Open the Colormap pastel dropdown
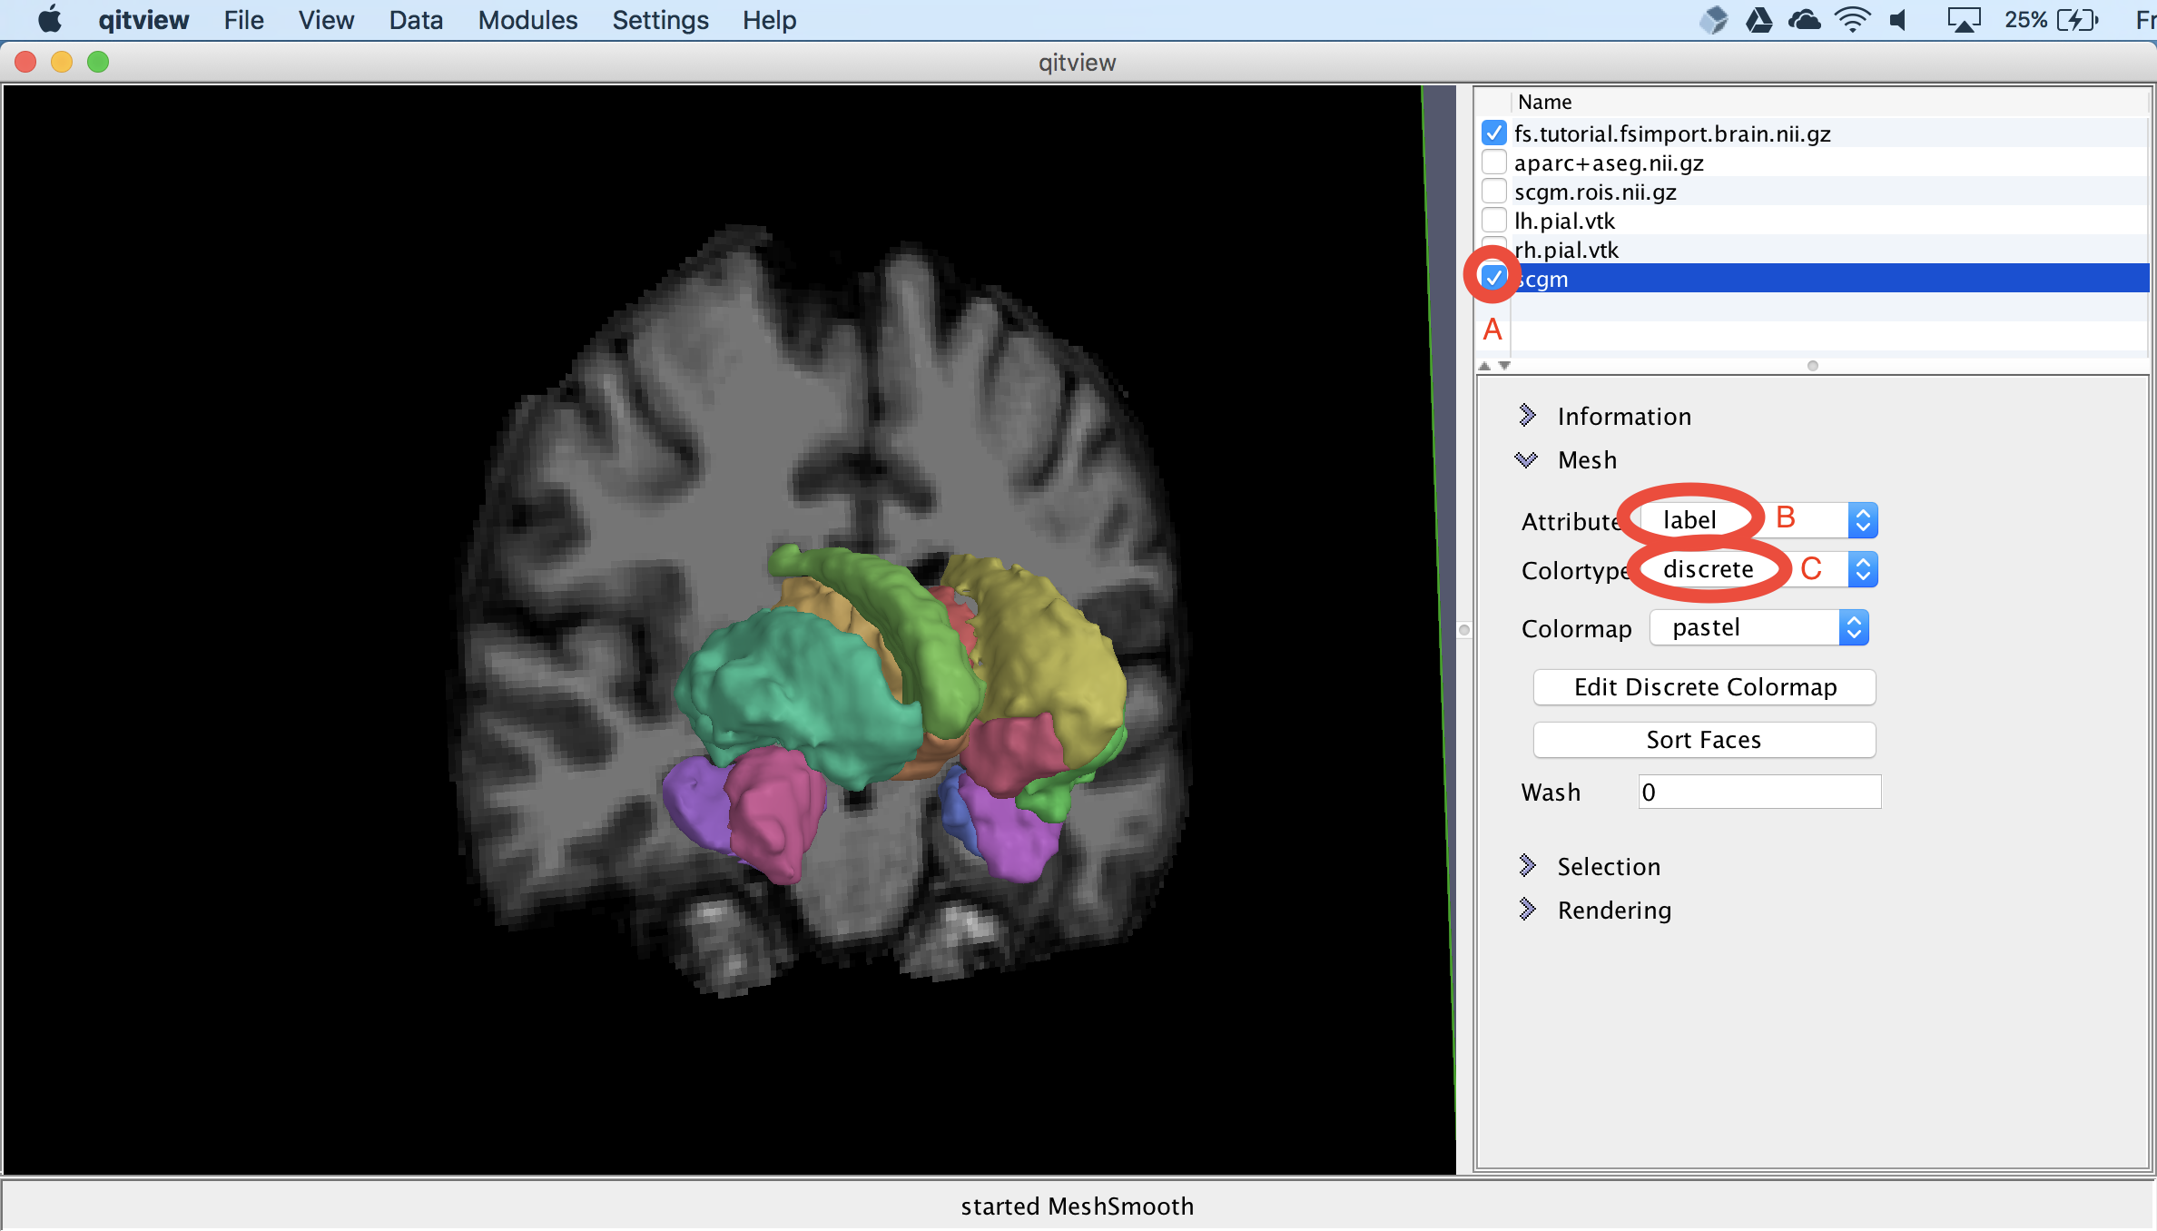This screenshot has width=2157, height=1231. click(1758, 627)
